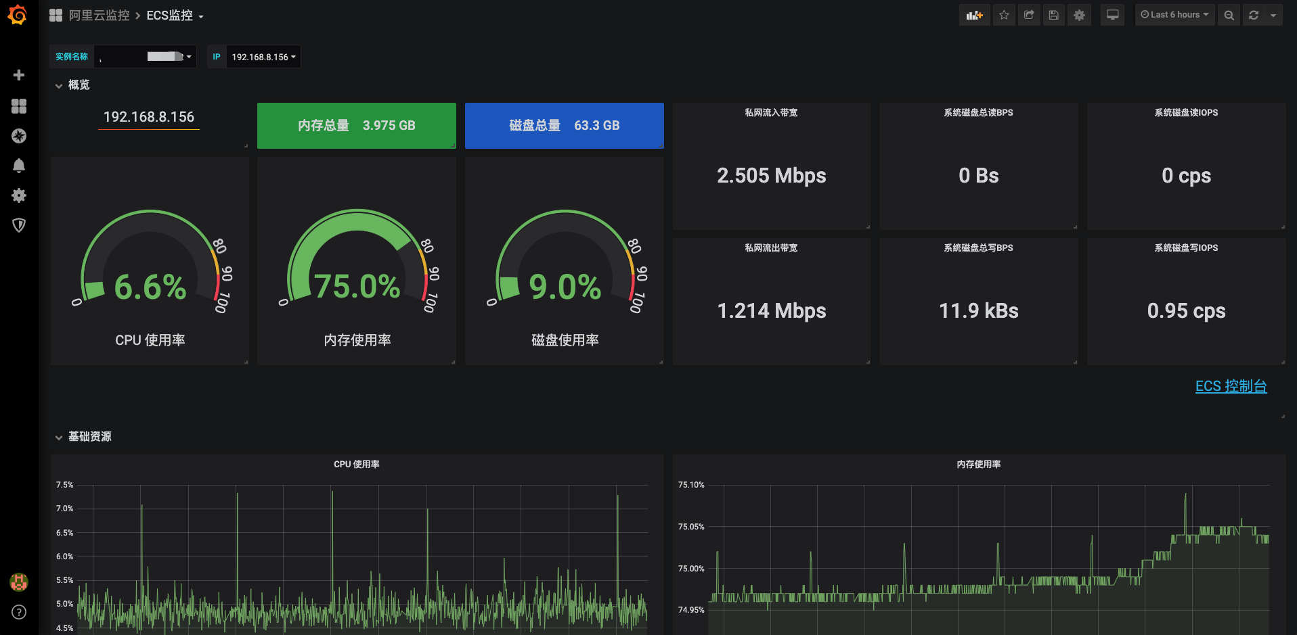1297x635 pixels.
Task: Star this dashboard as favorite
Action: click(1004, 15)
